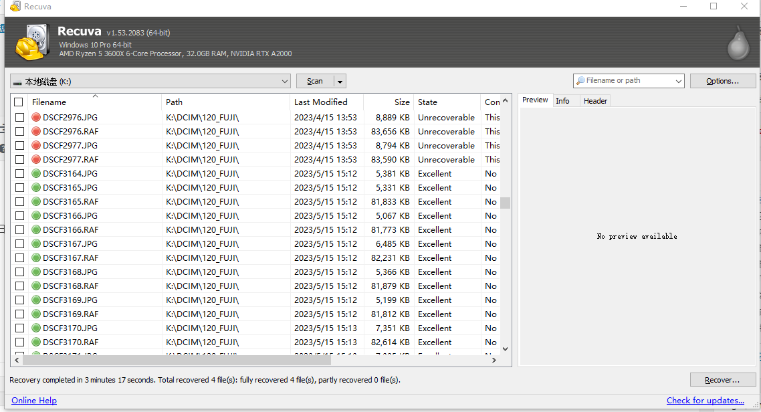
Task: Click the file list's scroll-down arrow
Action: tap(506, 349)
